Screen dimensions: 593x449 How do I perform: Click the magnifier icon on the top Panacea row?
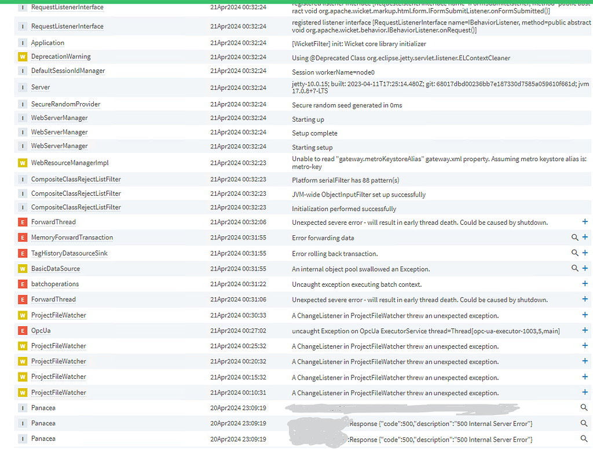[x=584, y=407]
